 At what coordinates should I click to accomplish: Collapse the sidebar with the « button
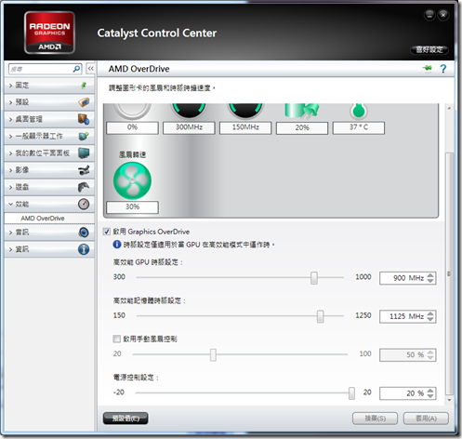click(x=90, y=69)
